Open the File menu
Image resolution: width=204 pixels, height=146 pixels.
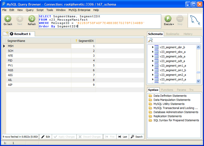(x=4, y=10)
